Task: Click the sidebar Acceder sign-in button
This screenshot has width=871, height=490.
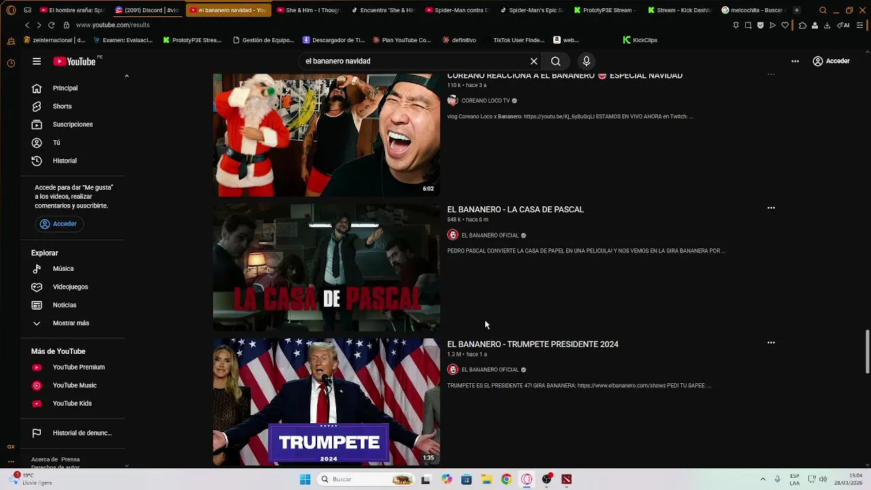Action: point(59,224)
